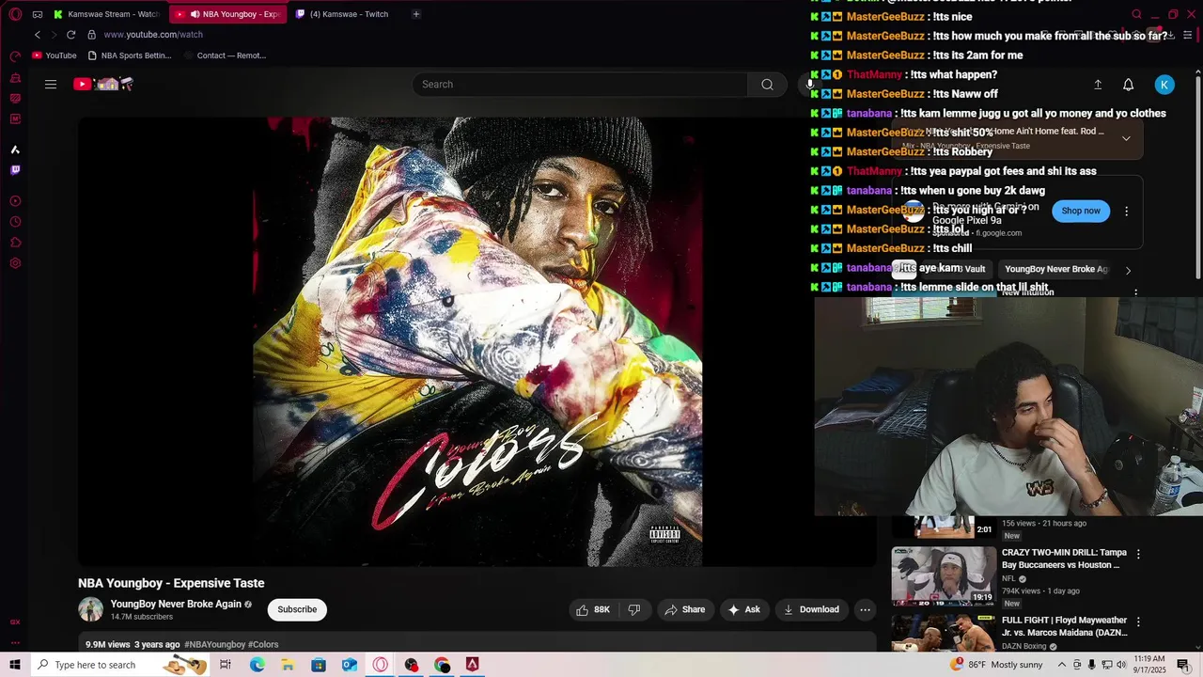Subscribe to YoungBoy Never Broke Again

pos(297,609)
